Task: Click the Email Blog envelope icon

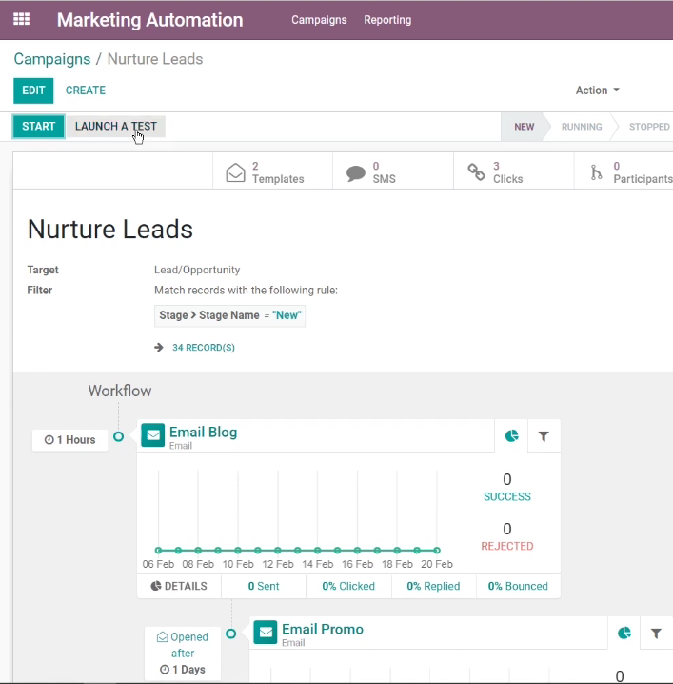Action: pos(153,435)
